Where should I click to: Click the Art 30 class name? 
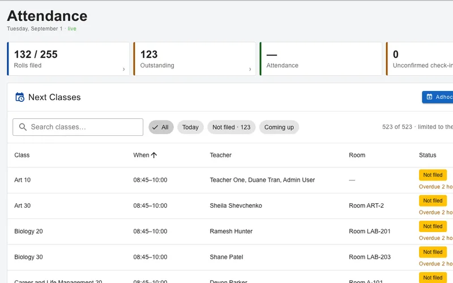[23, 205]
